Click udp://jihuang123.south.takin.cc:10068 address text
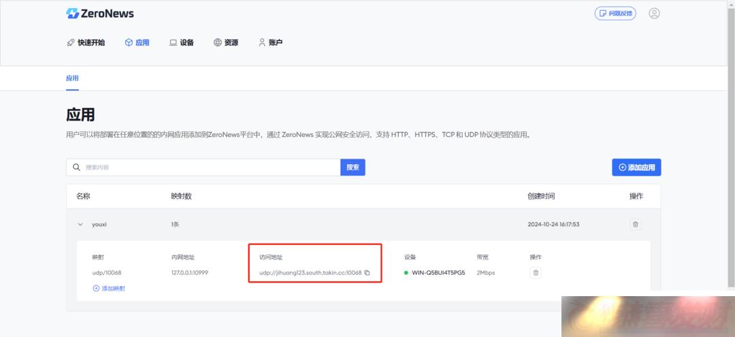The width and height of the screenshot is (735, 337). click(x=310, y=273)
